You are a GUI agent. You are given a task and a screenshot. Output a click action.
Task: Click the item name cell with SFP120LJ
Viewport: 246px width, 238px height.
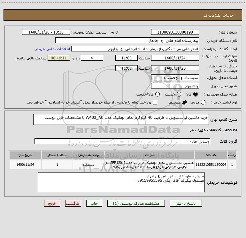(x=150, y=165)
